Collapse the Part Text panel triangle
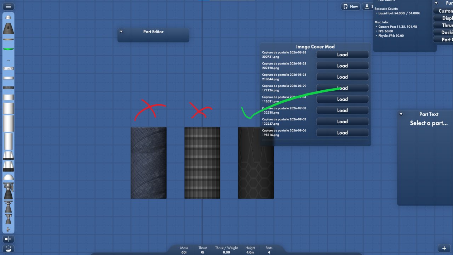The height and width of the screenshot is (255, 453). pyautogui.click(x=401, y=114)
